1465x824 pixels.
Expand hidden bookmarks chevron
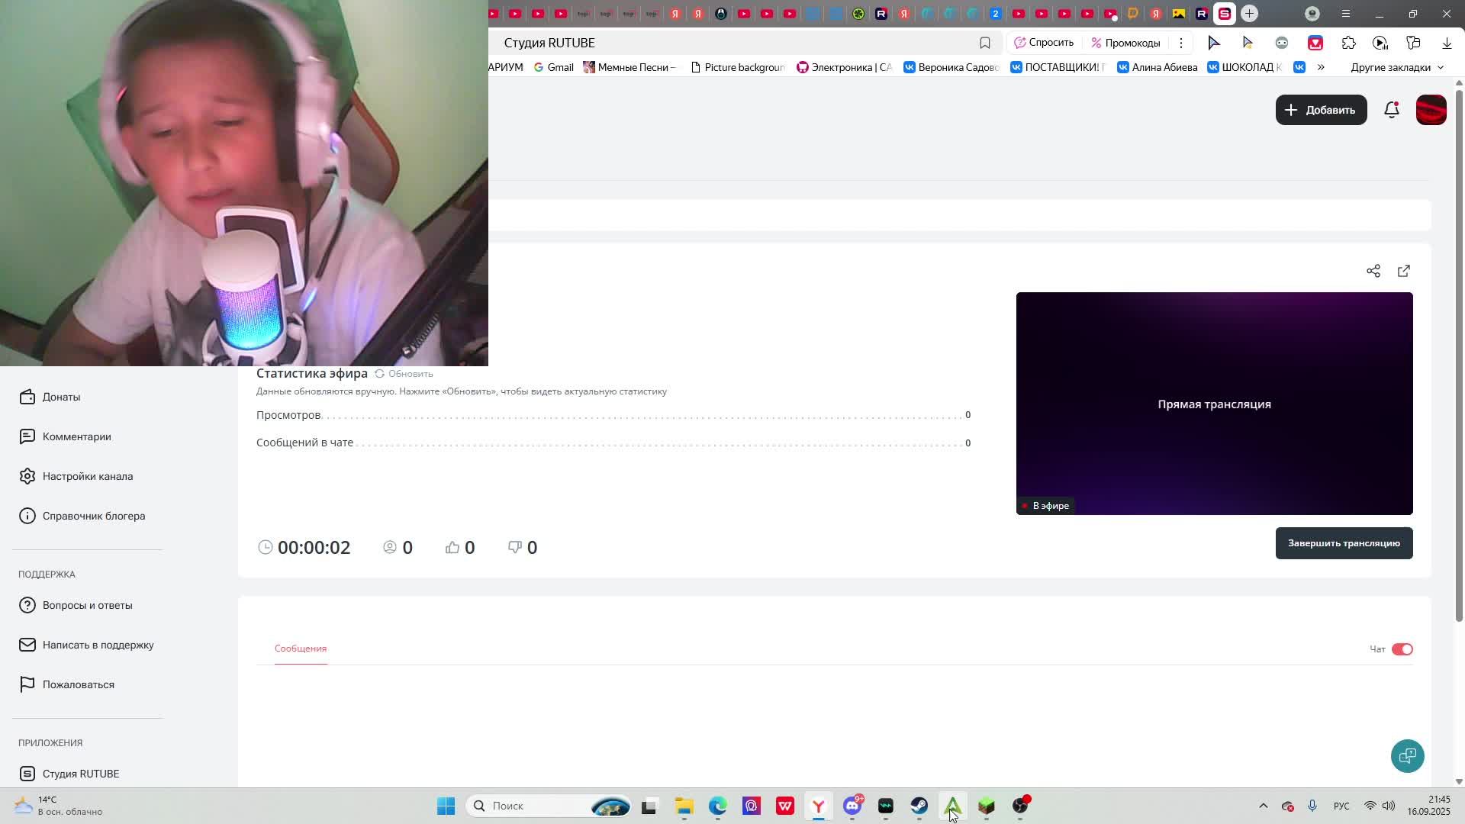[x=1321, y=67]
